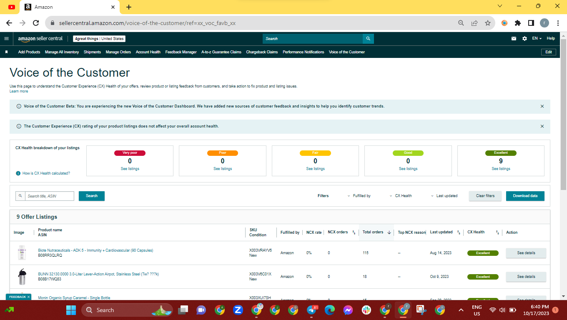Click the teal Search button beside the ASIN field

click(x=92, y=196)
